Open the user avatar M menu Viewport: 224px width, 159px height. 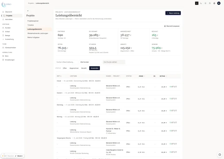[x=219, y=3]
